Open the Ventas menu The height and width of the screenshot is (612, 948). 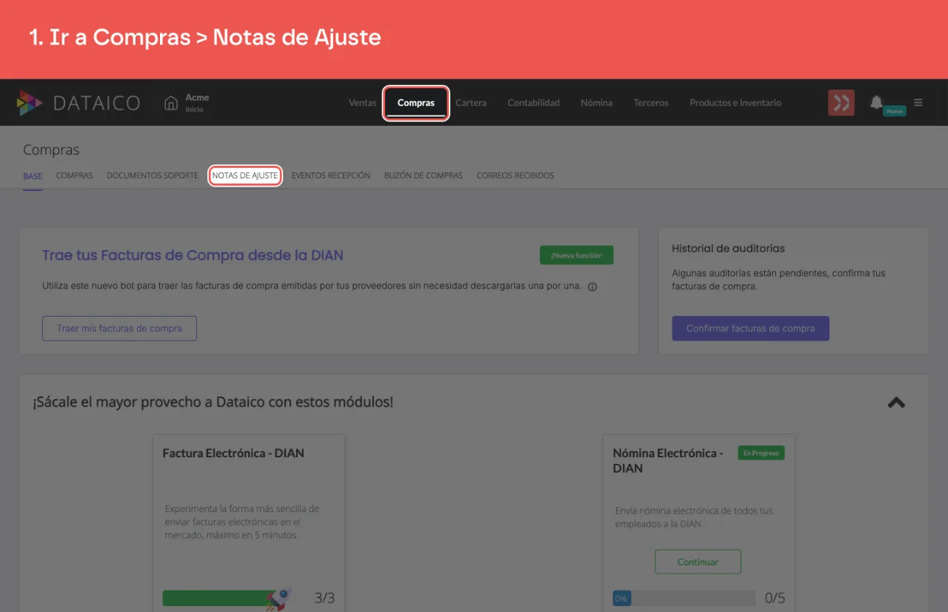pyautogui.click(x=362, y=103)
